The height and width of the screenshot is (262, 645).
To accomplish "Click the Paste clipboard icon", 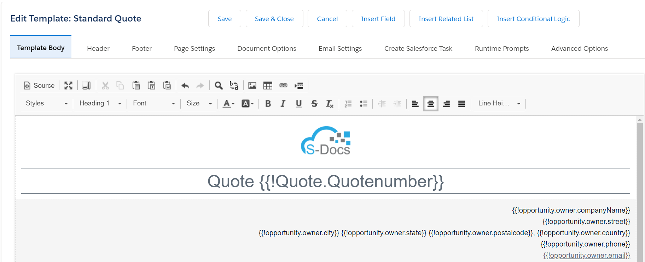I will coord(136,86).
